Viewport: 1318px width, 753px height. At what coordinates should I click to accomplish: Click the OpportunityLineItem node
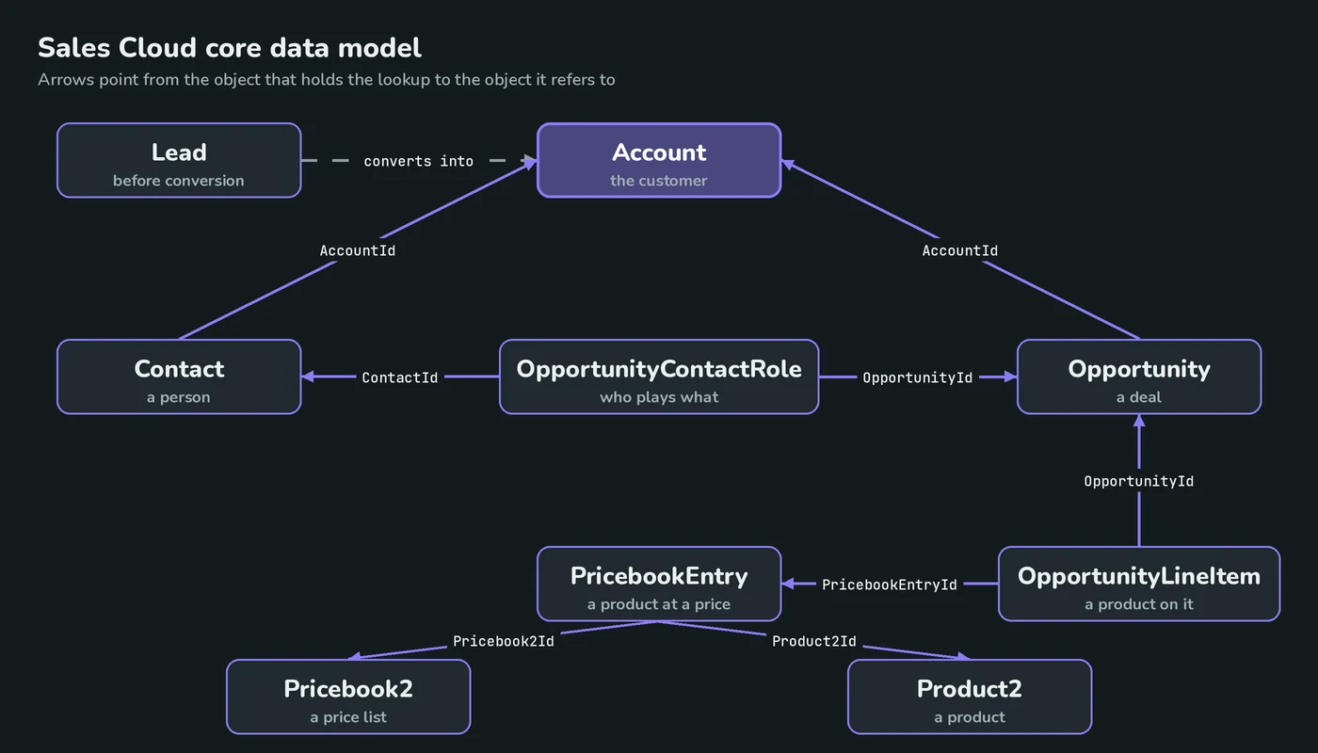point(1139,584)
